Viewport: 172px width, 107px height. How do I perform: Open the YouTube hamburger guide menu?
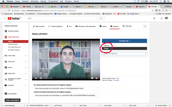(x=5, y=18)
